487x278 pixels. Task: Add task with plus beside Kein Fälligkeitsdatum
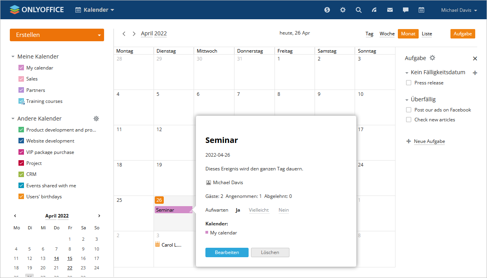point(475,73)
